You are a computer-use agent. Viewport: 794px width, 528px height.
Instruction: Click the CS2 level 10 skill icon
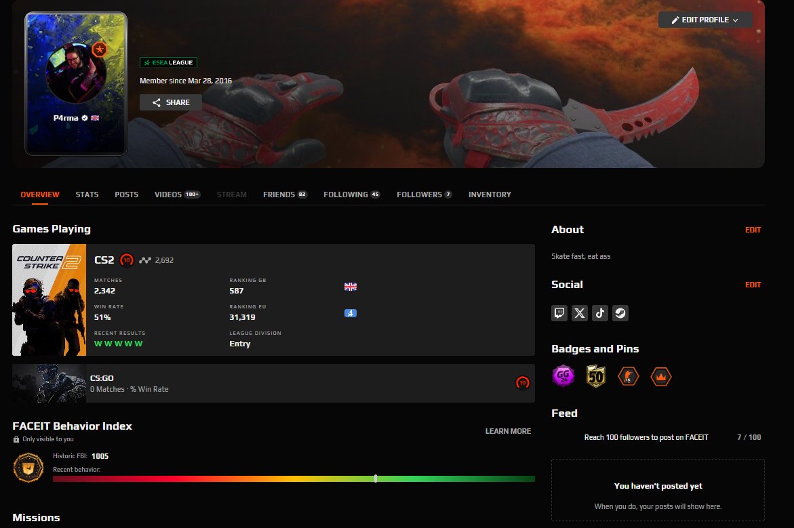tap(127, 260)
